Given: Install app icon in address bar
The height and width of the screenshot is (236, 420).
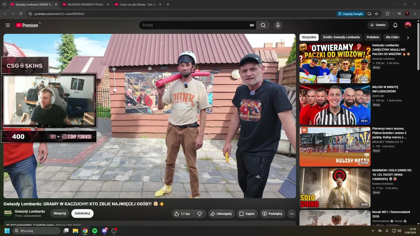Looking at the screenshot, I should pyautogui.click(x=369, y=14).
